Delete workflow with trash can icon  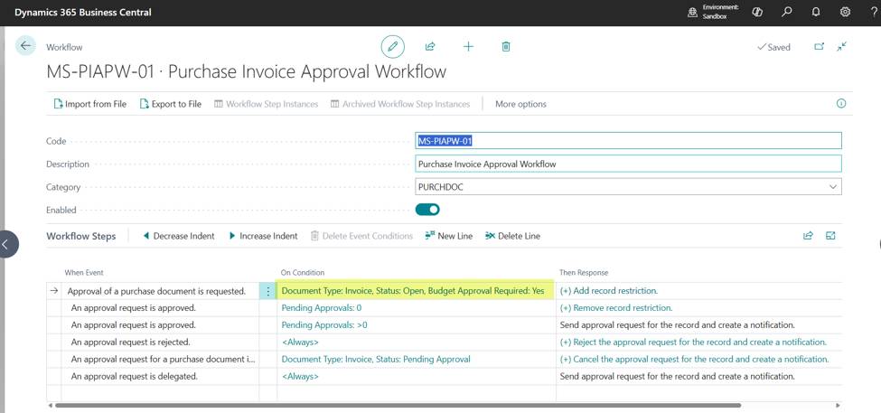click(x=506, y=47)
